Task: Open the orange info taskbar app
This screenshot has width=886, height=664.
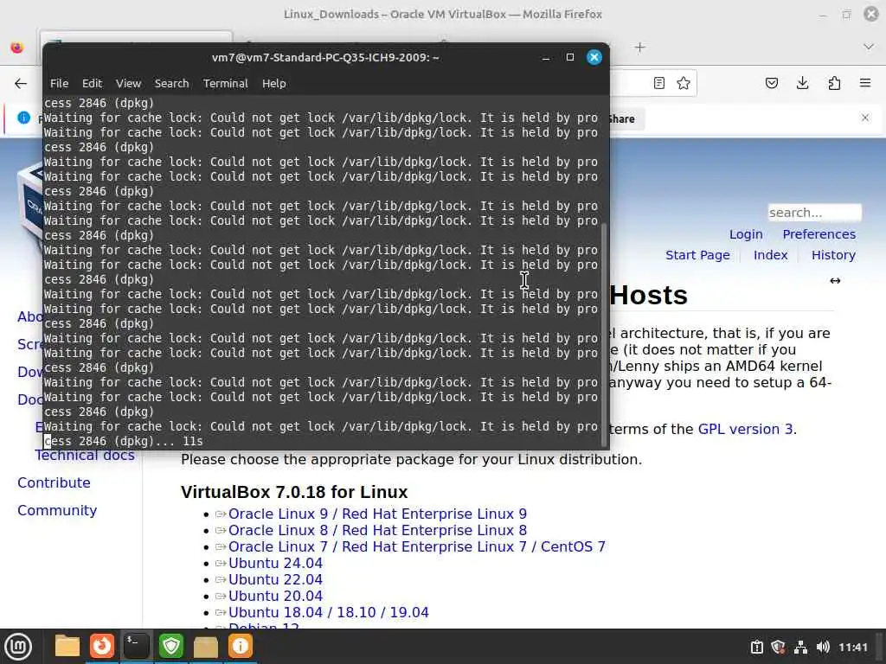Action: pyautogui.click(x=241, y=646)
